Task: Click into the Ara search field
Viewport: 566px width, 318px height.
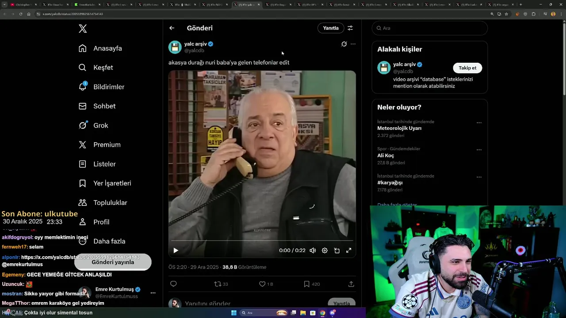Action: [x=430, y=28]
